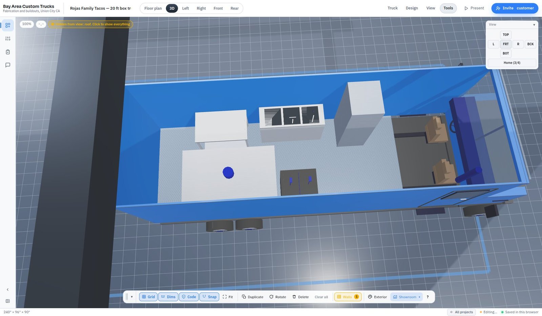Open the comments speech-bubble panel in sidebar
The height and width of the screenshot is (316, 542).
(x=8, y=65)
